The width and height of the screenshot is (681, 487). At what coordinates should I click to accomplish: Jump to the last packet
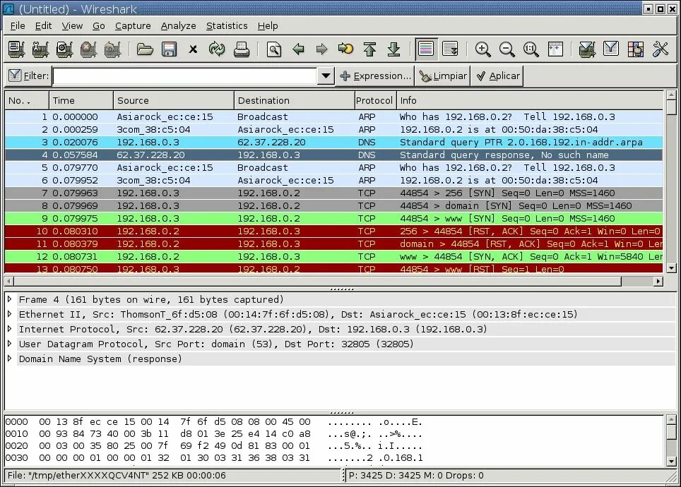point(393,49)
